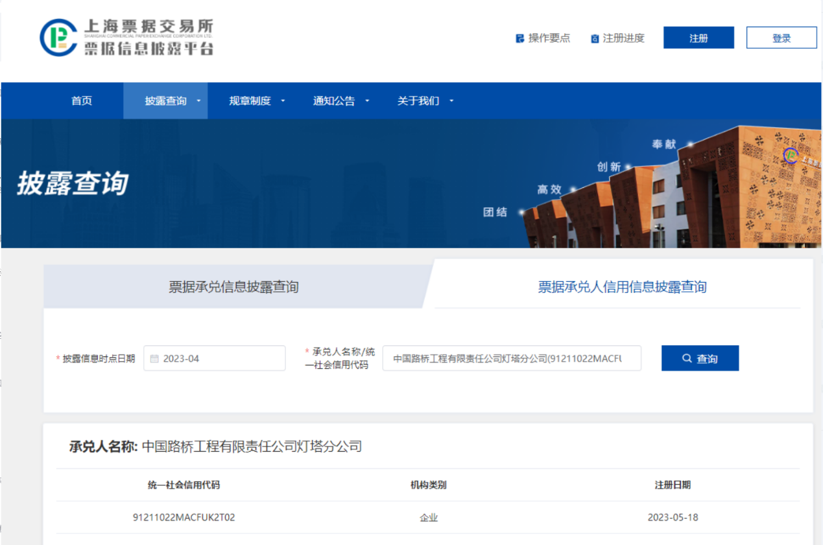The width and height of the screenshot is (823, 545).
Task: Open the 注册进度 link
Action: tap(623, 38)
